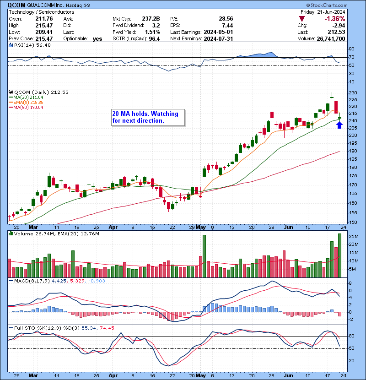
Task: Click the RSI(14) panel icon
Action: click(11, 45)
